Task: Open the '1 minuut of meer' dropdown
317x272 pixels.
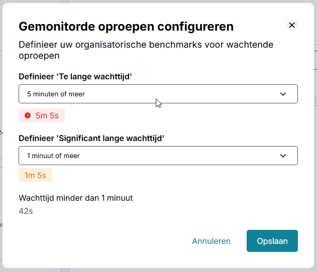Action: point(151,156)
